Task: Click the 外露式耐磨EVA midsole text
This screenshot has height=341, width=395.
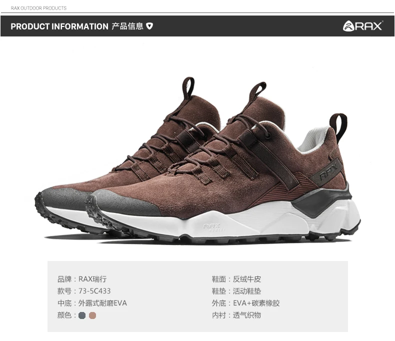Action: click(102, 303)
